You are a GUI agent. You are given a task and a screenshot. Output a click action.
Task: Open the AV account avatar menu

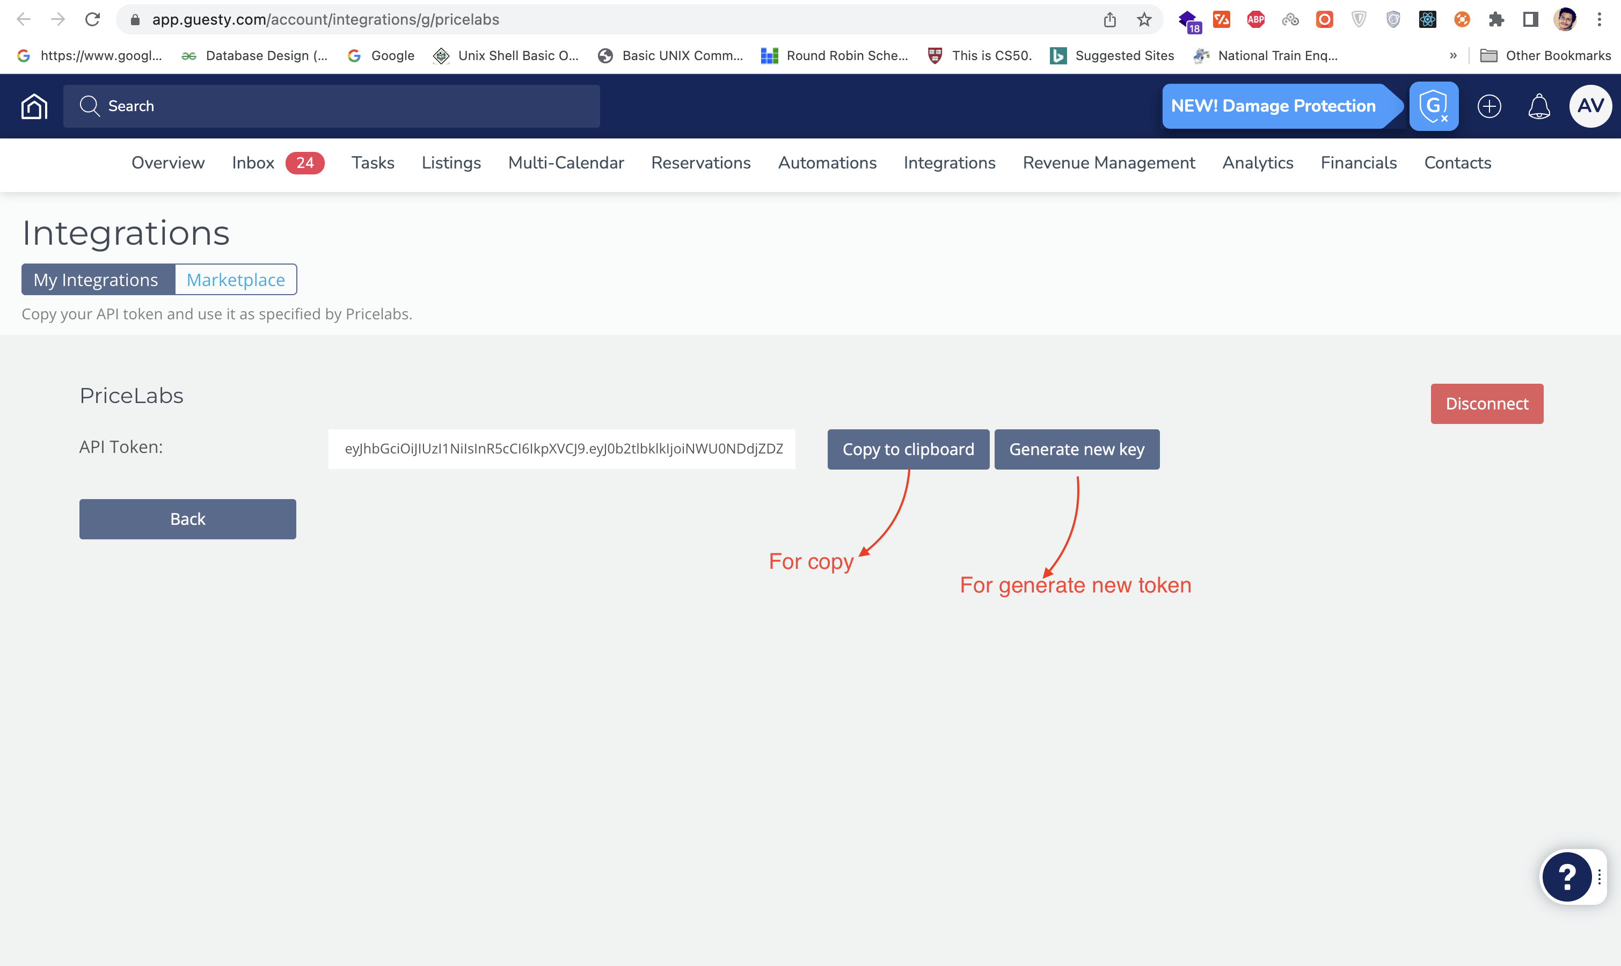[x=1590, y=106]
